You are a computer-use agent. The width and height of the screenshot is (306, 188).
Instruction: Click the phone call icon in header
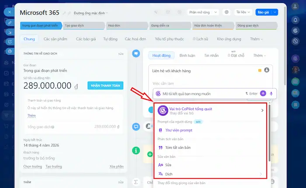[156, 12]
